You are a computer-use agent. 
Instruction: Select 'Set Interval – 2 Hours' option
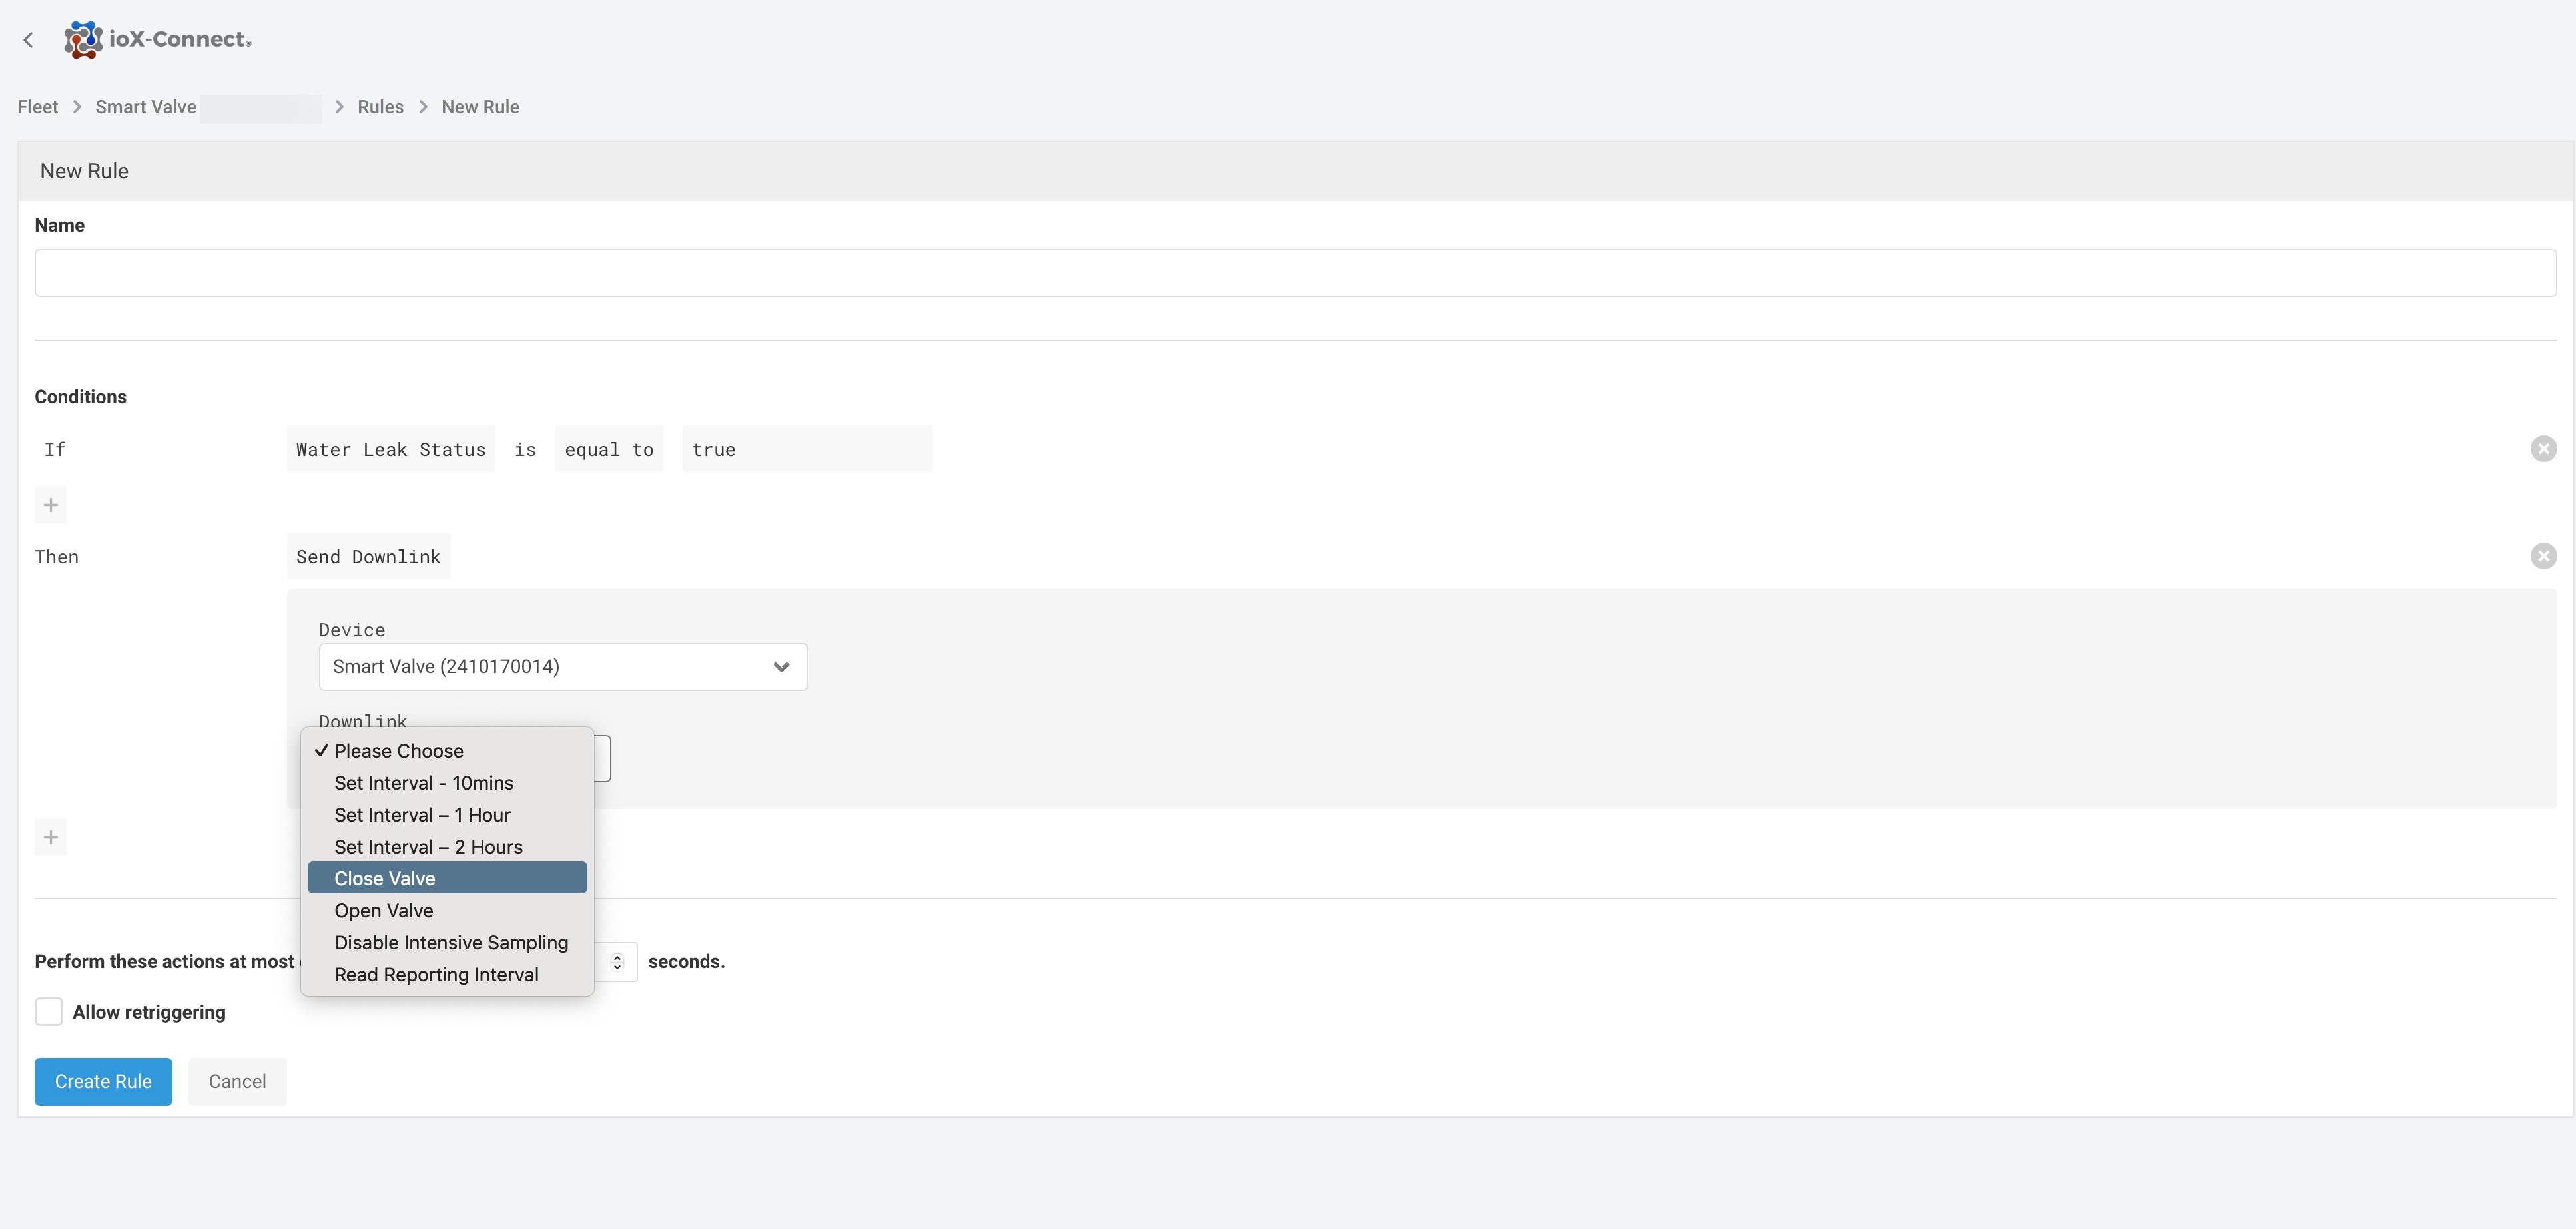pos(447,847)
